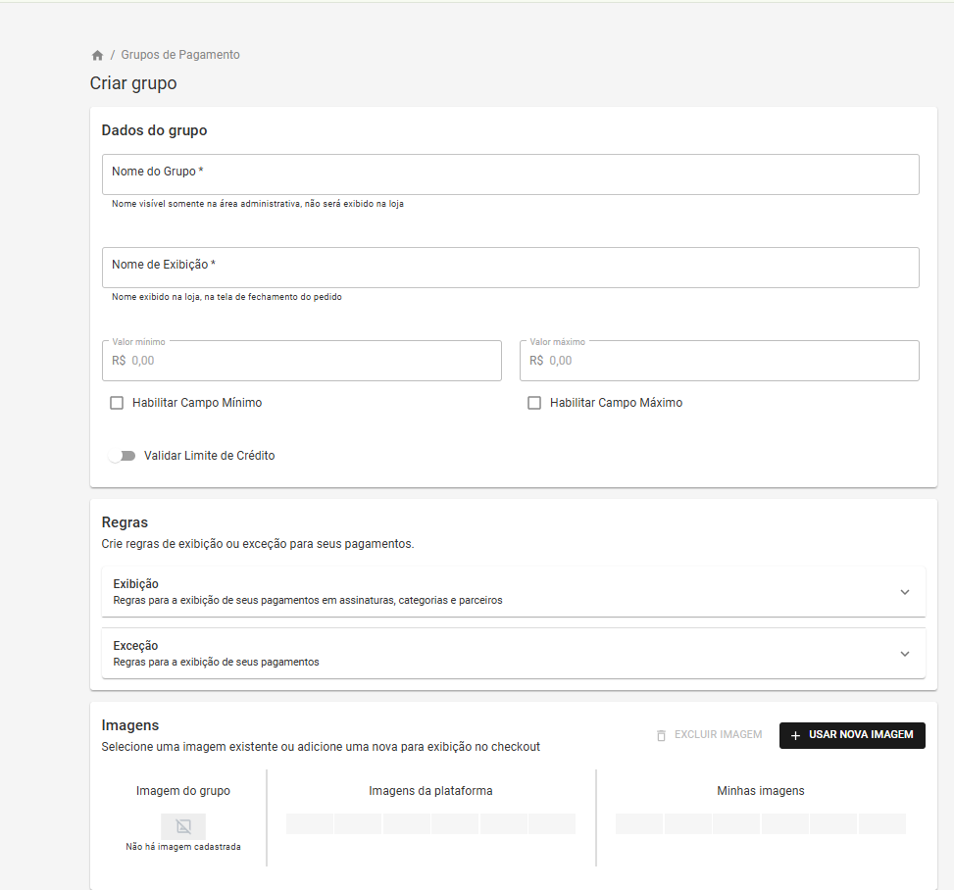954x890 pixels.
Task: Click the Valor mínimo input
Action: (302, 361)
